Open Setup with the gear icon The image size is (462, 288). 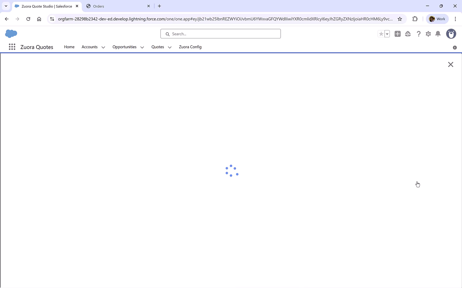[428, 34]
